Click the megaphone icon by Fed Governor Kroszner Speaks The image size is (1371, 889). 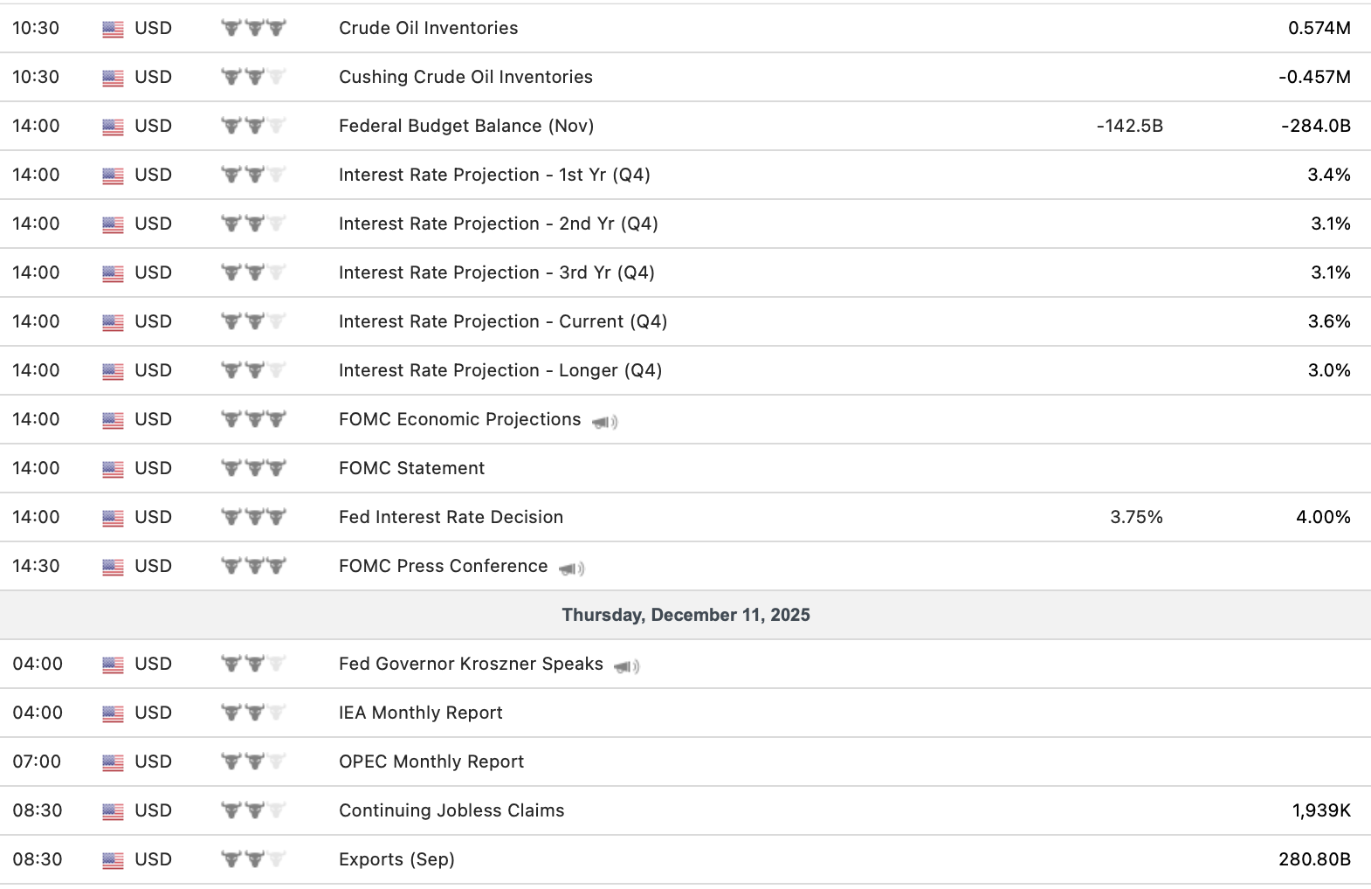(626, 666)
